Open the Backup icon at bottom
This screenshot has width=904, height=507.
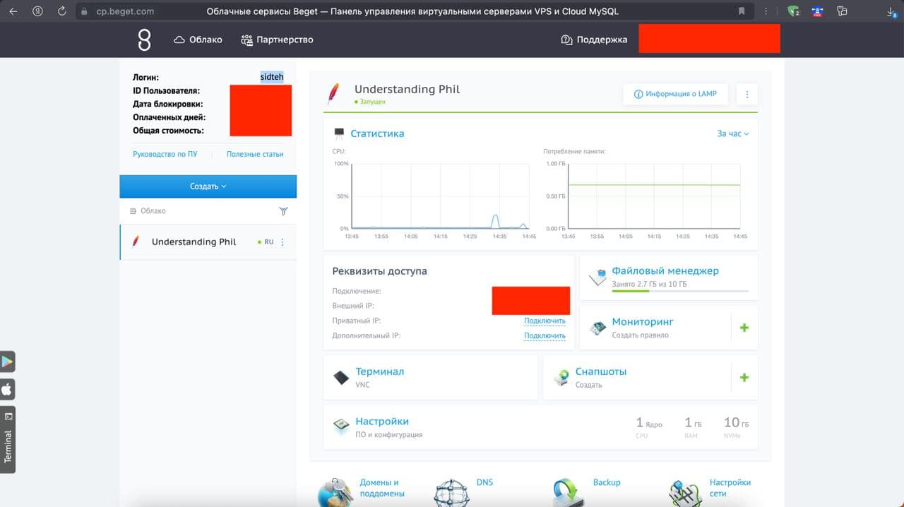pyautogui.click(x=568, y=490)
